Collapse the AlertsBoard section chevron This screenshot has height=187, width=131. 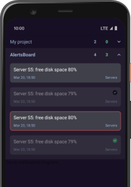click(x=119, y=55)
